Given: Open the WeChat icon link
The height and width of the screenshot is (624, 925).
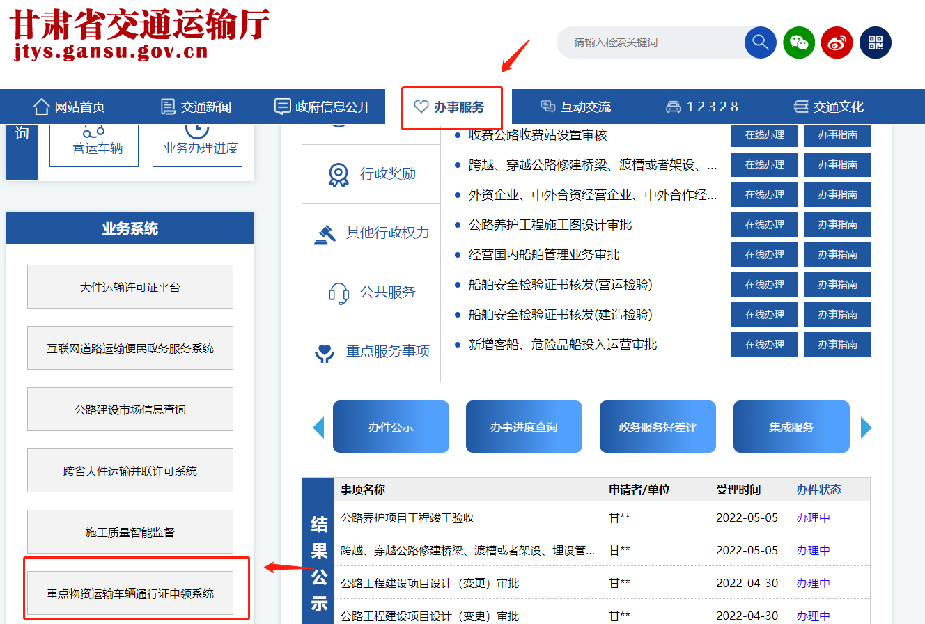Looking at the screenshot, I should coord(799,42).
